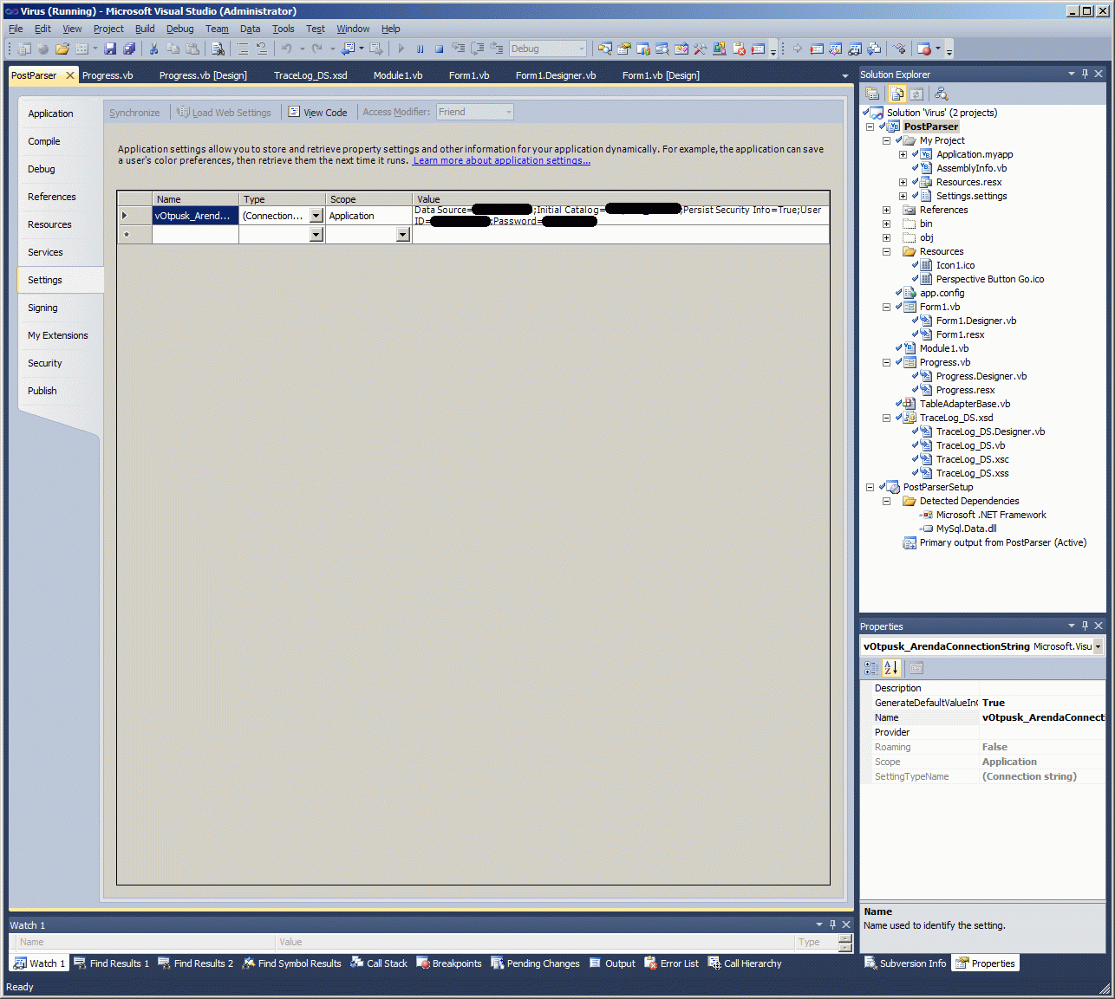Click the Load Web Settings button
Viewport: 1115px width, 999px height.
[x=225, y=113]
